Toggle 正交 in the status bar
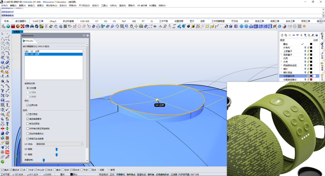This screenshot has height=176, width=325. pyautogui.click(x=112, y=174)
